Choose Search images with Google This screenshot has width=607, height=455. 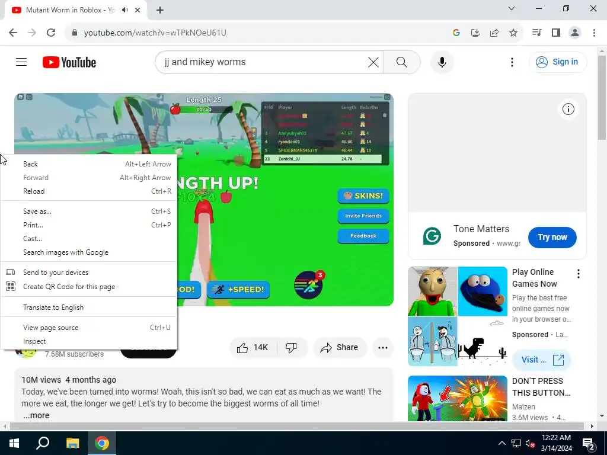(x=88, y=252)
